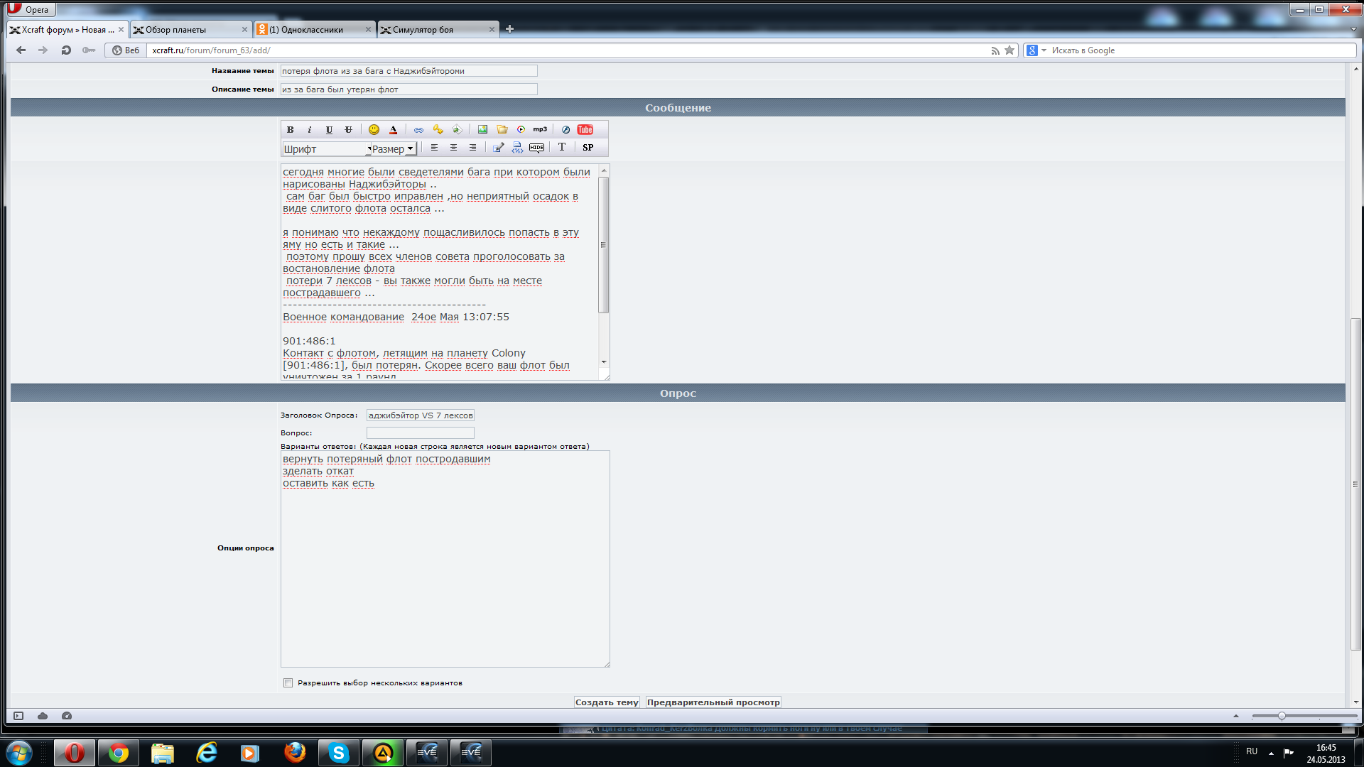Click the RSS feed icon in address bar
The image size is (1364, 767).
tap(995, 50)
